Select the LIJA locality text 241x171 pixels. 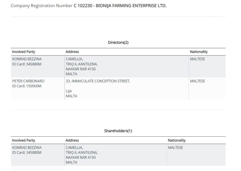69,91
